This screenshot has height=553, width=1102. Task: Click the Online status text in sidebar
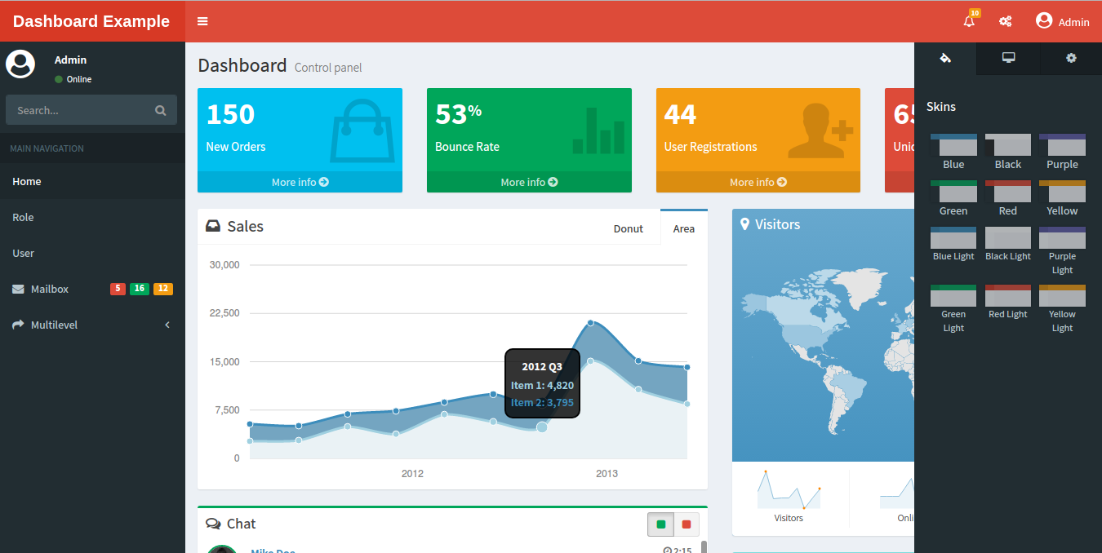(x=79, y=79)
